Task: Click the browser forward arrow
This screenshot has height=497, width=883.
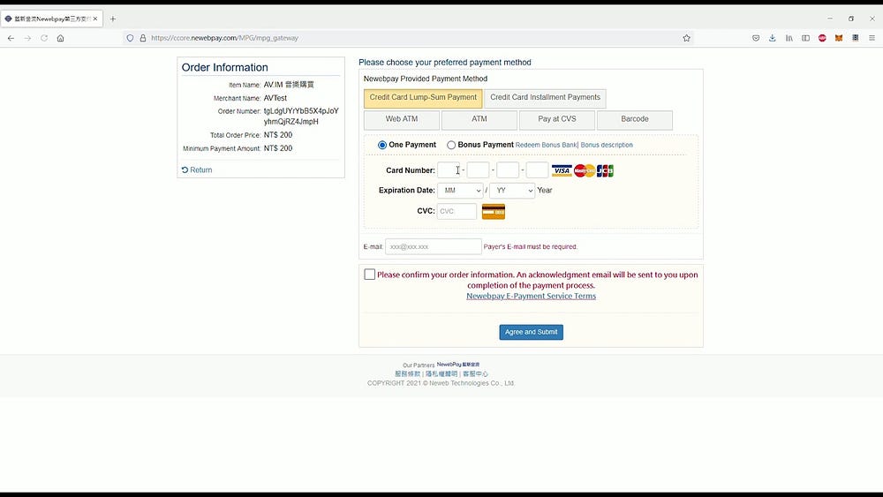Action: pos(27,38)
